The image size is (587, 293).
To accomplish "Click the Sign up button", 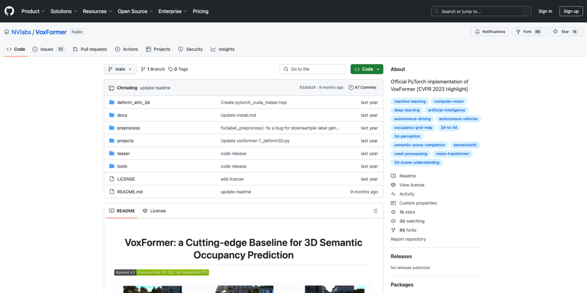I will (x=571, y=11).
